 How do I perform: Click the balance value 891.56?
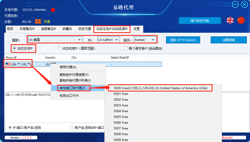[x=26, y=22]
